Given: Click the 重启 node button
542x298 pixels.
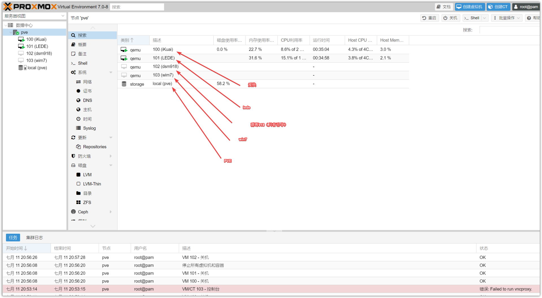Looking at the screenshot, I should [429, 18].
